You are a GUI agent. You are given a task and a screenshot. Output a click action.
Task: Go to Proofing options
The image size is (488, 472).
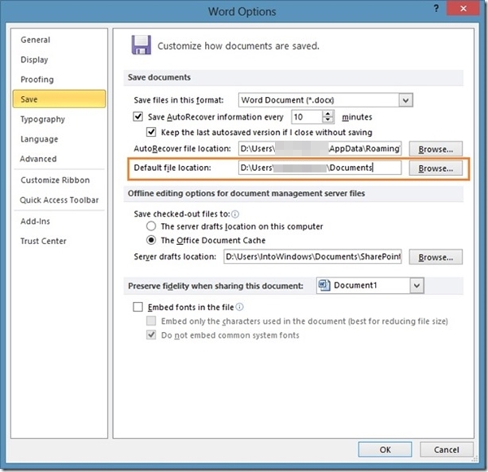(37, 80)
